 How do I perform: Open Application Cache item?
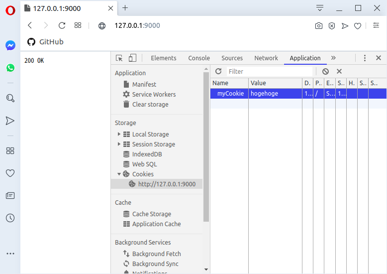[157, 224]
